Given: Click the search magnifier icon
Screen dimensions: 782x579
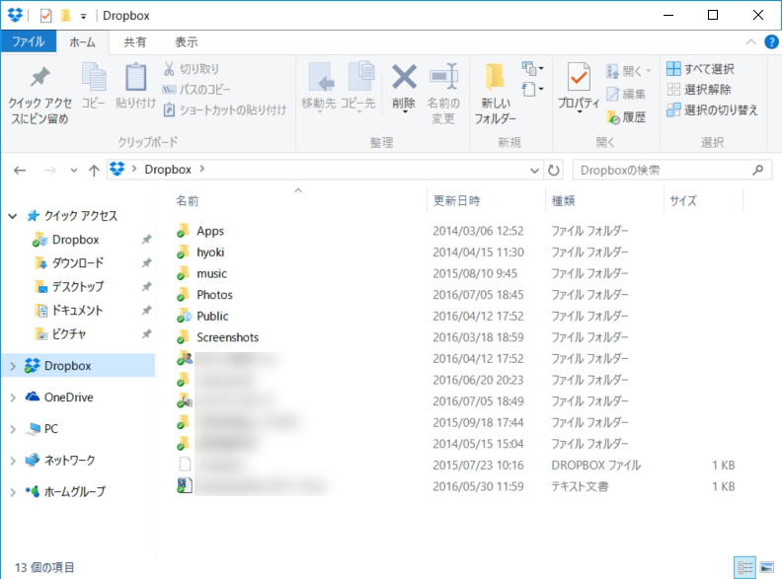Looking at the screenshot, I should [x=757, y=170].
